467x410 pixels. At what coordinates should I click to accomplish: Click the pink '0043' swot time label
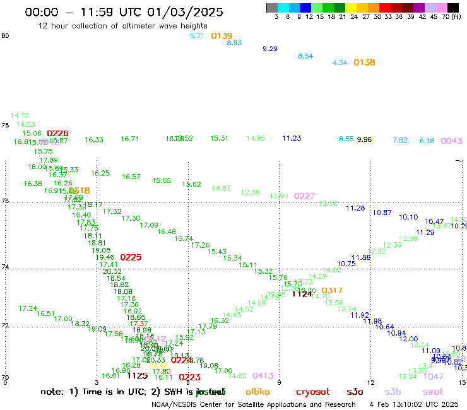[451, 141]
